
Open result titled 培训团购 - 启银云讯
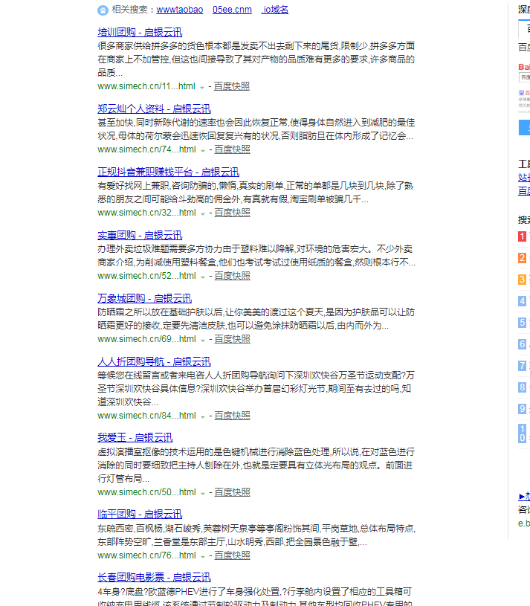tap(140, 32)
